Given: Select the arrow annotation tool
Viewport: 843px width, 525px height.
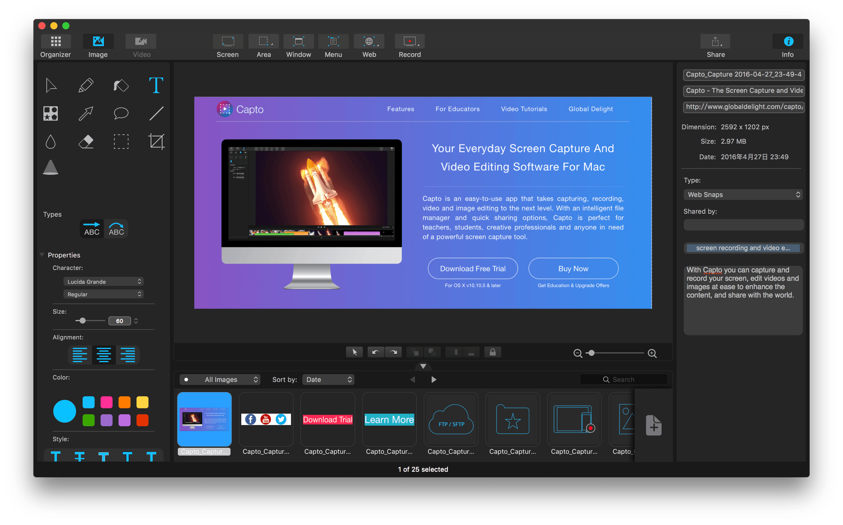Looking at the screenshot, I should click(x=86, y=113).
